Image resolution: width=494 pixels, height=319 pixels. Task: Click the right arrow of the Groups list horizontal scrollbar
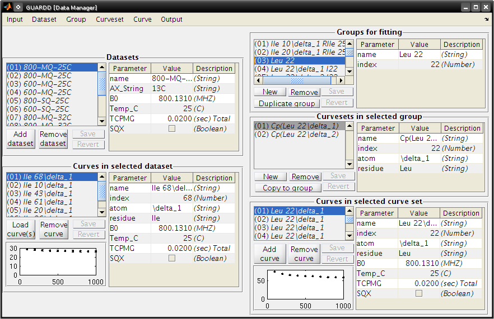click(x=341, y=80)
